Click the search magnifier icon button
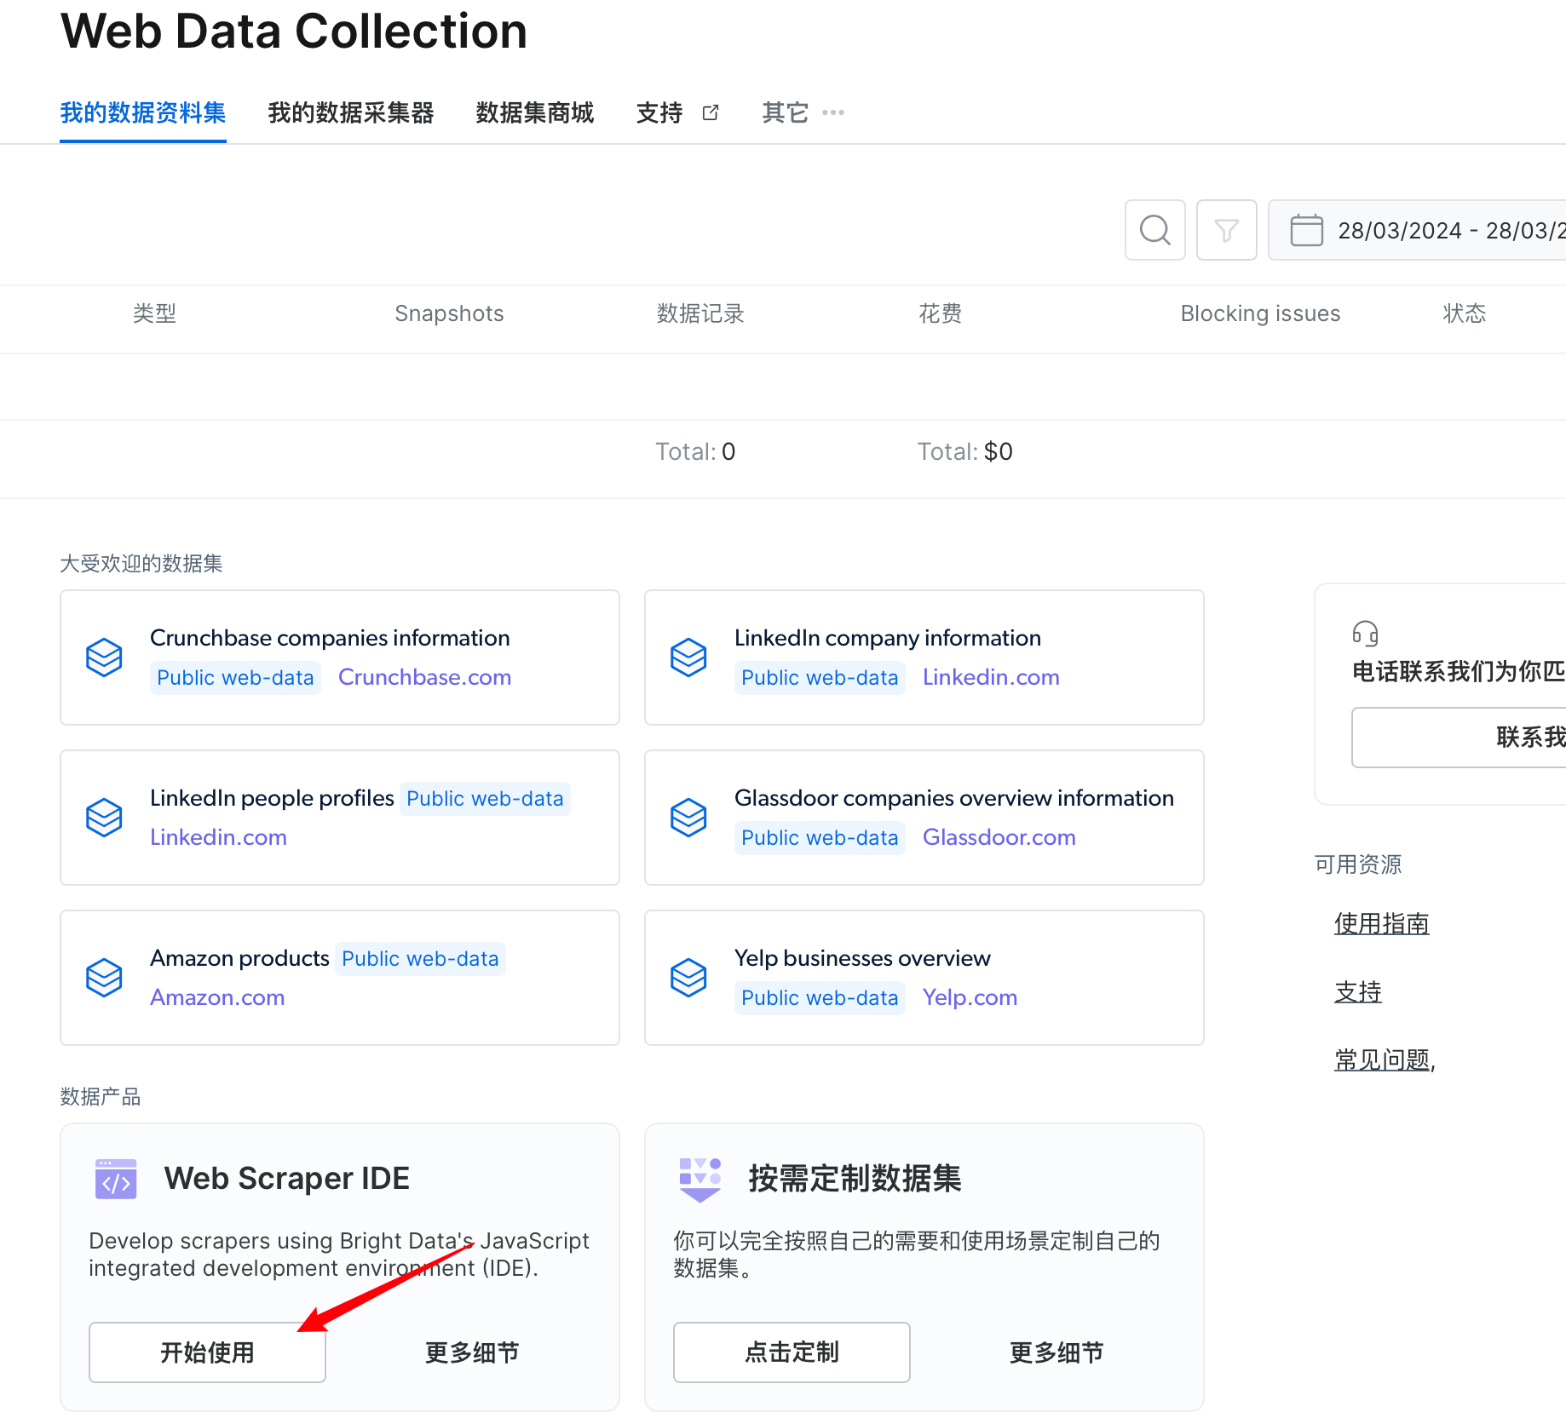Viewport: 1566px width, 1424px height. pos(1155,230)
